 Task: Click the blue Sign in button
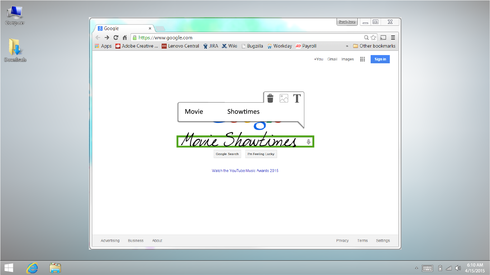click(x=380, y=59)
